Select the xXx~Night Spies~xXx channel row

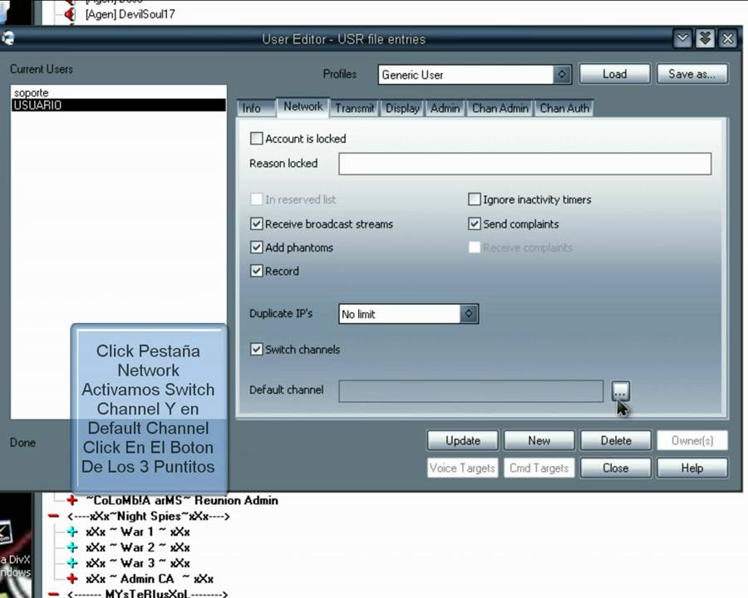(149, 516)
